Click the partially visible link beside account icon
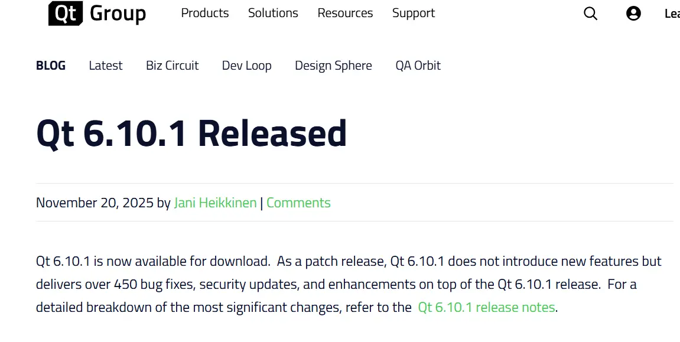This screenshot has width=680, height=342. (x=672, y=14)
